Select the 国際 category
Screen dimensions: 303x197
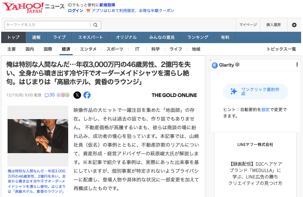click(x=48, y=49)
